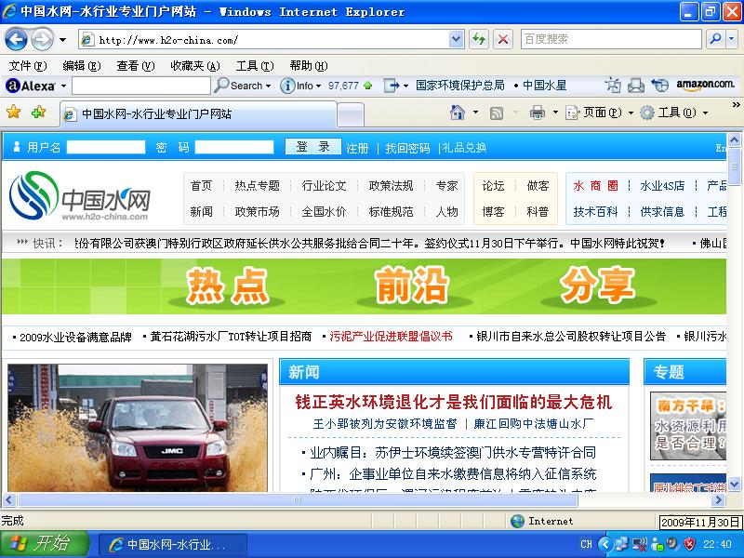Click the Alexa toolbar logo

tap(31, 86)
